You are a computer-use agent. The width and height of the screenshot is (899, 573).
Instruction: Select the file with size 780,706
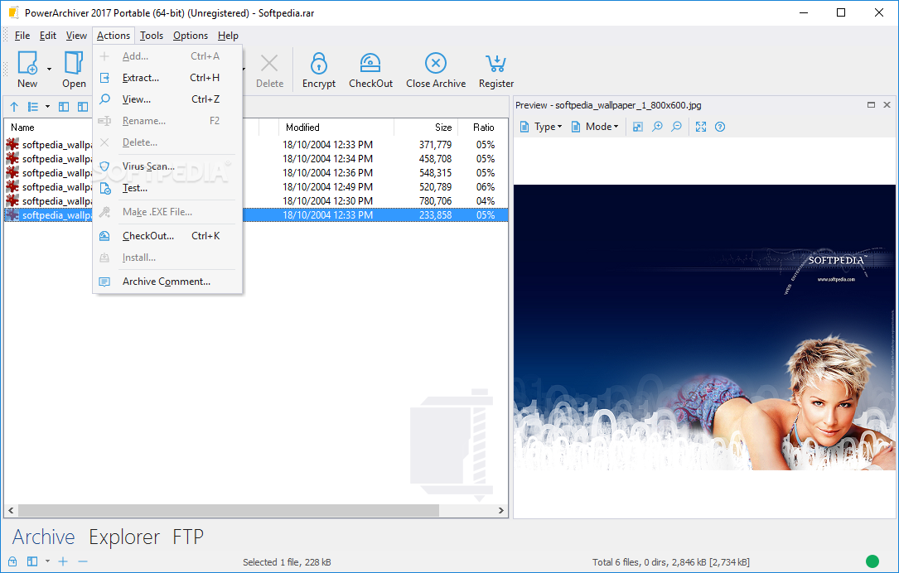(x=256, y=201)
